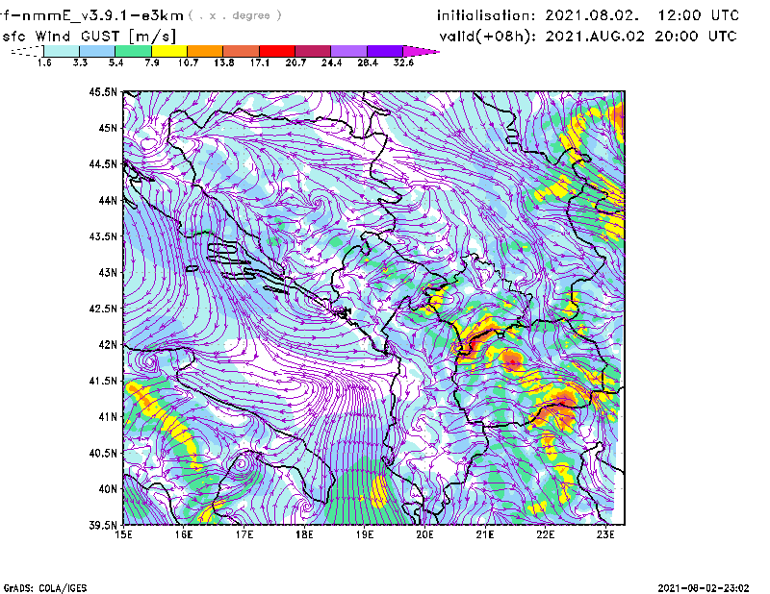The image size is (770, 594).
Task: Select the light purple legend swatch
Action: [x=349, y=51]
